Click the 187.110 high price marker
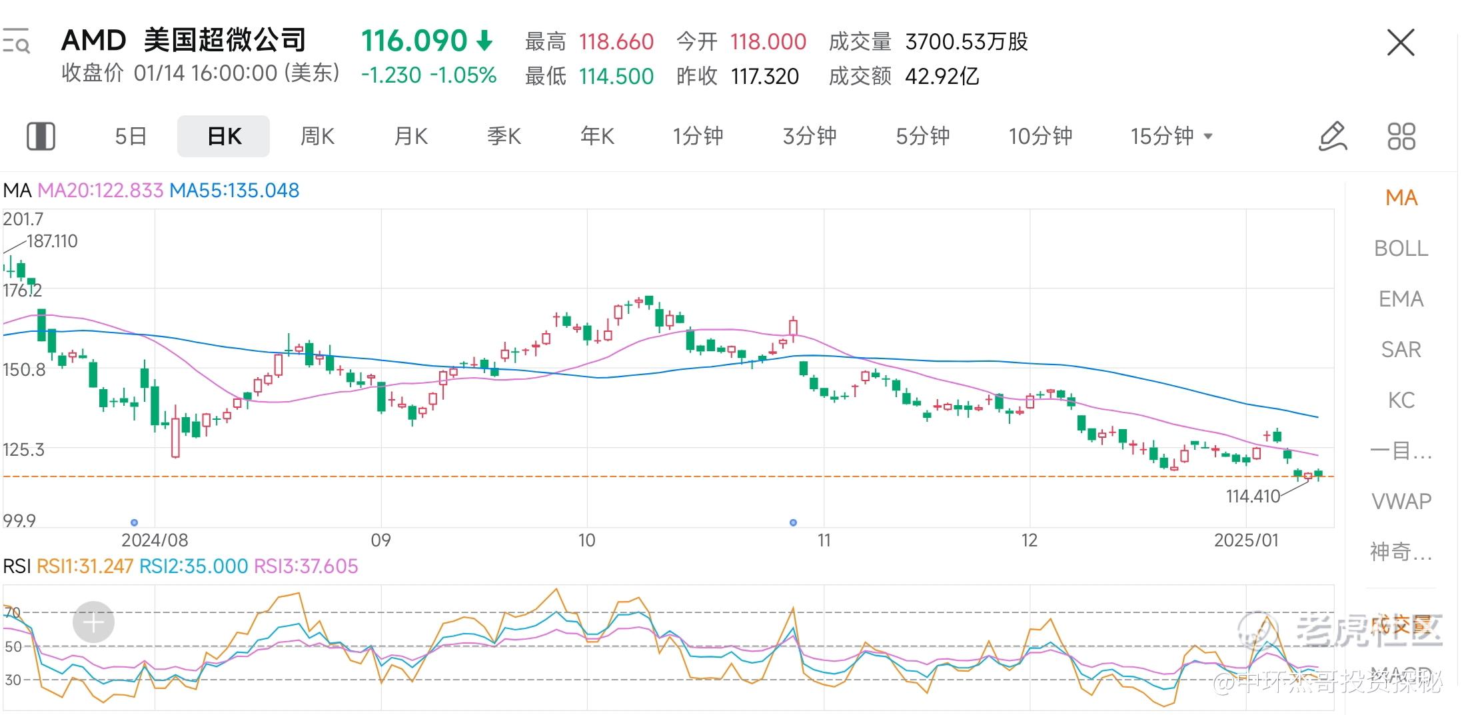The height and width of the screenshot is (715, 1472). 52,241
